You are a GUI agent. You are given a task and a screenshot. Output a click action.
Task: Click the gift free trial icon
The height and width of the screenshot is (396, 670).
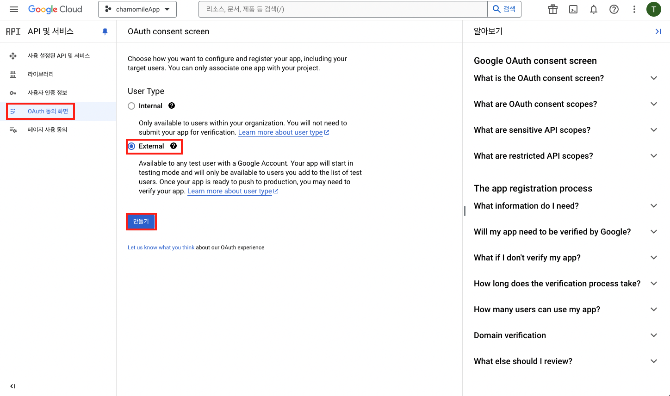[553, 9]
